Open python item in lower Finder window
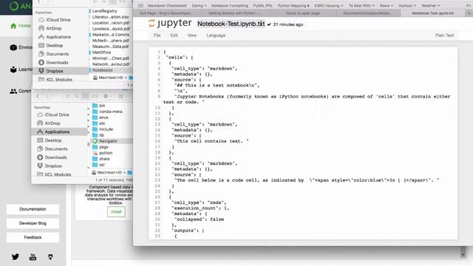This screenshot has height=266, width=473. tap(106, 153)
